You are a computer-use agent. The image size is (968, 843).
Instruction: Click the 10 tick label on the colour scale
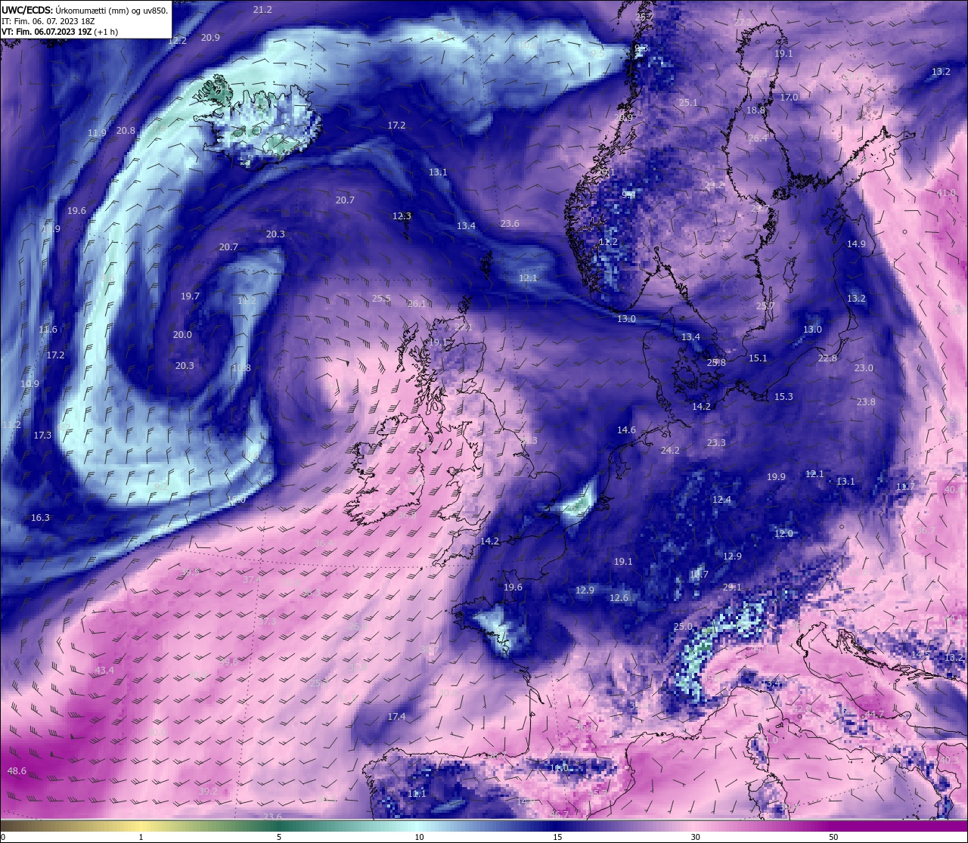(419, 837)
